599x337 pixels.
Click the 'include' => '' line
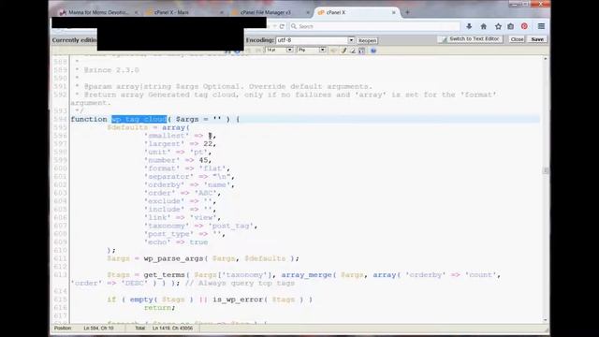[x=180, y=210]
